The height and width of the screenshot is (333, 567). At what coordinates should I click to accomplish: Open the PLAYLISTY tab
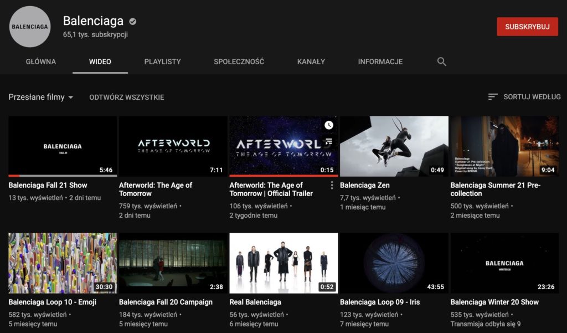pos(162,62)
